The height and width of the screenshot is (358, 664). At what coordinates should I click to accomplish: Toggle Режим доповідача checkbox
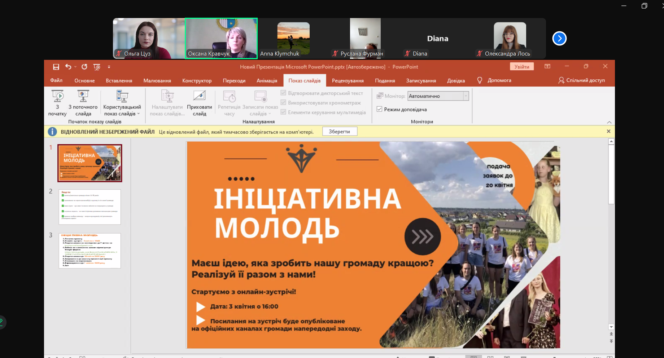click(x=380, y=109)
